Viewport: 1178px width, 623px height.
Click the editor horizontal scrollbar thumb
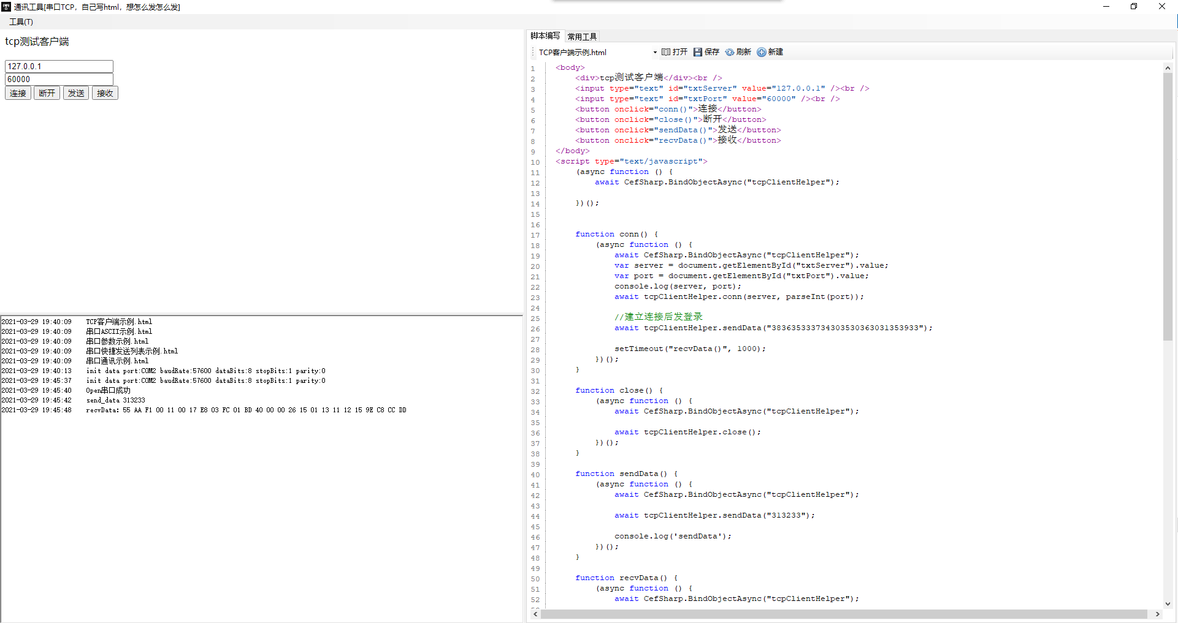pyautogui.click(x=844, y=614)
